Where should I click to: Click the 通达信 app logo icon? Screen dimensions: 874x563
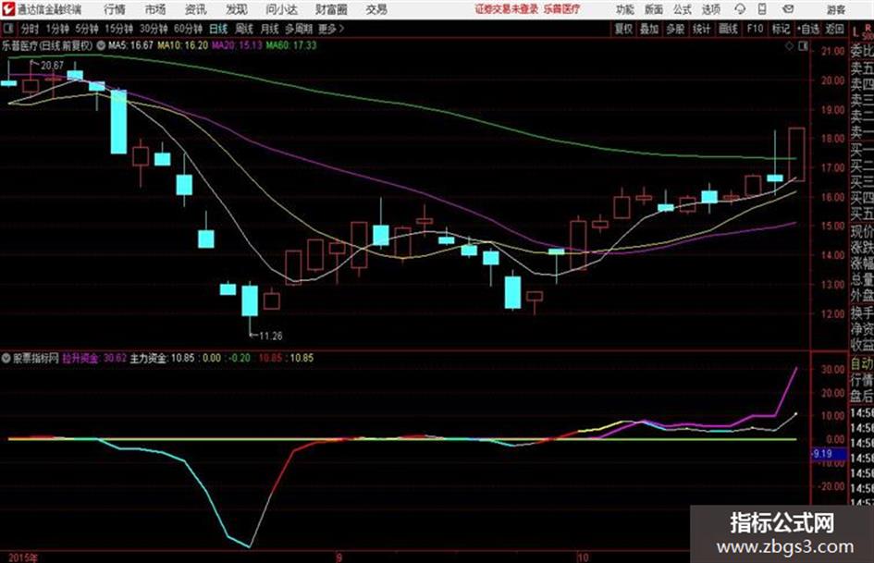tap(8, 9)
